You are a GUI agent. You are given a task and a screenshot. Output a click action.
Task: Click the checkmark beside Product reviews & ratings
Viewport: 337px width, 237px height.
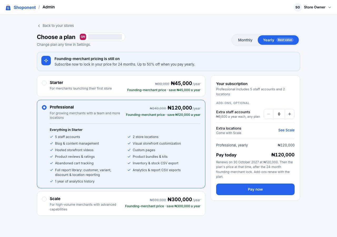click(52, 157)
